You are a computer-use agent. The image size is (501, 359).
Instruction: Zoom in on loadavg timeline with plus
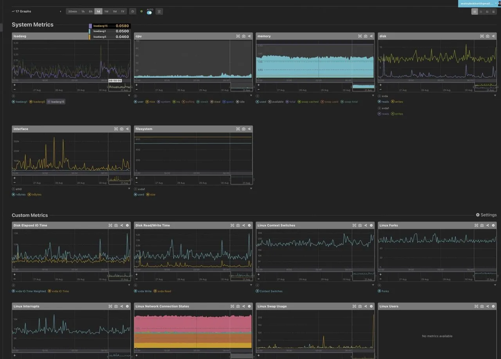(x=14, y=85)
